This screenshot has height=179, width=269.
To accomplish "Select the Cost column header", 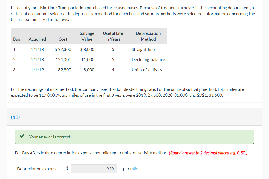I will [x=63, y=39].
